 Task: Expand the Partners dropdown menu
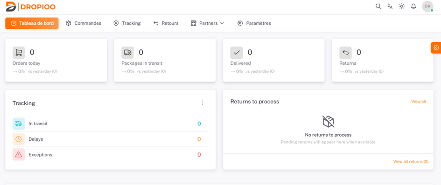(x=207, y=23)
